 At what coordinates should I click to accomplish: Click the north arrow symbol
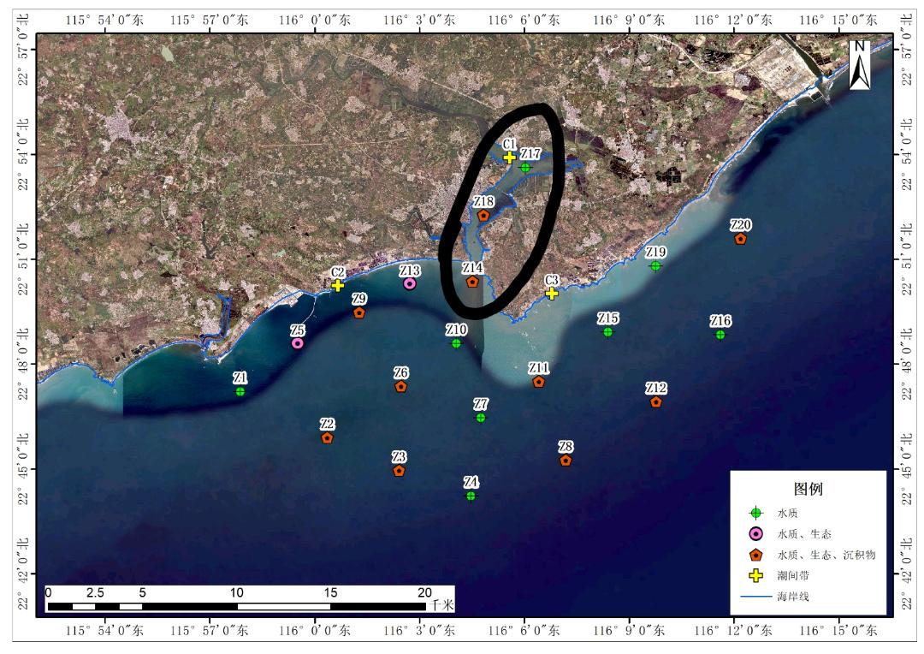point(860,65)
